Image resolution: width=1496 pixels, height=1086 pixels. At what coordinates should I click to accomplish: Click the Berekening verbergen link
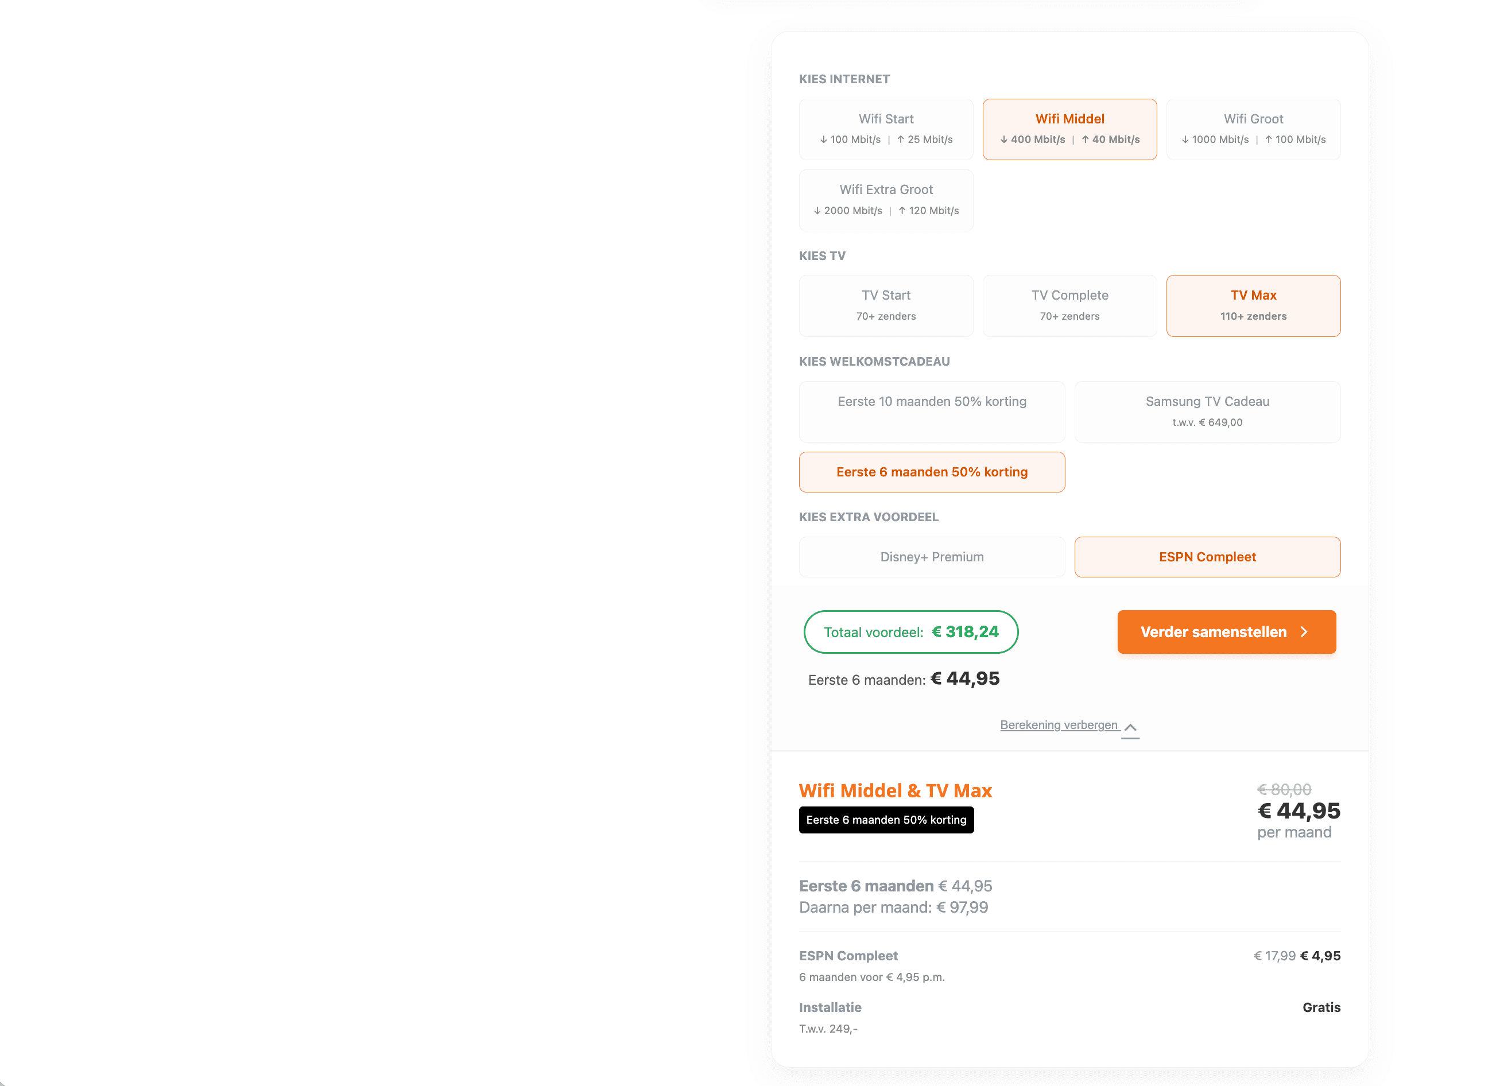pos(1059,724)
